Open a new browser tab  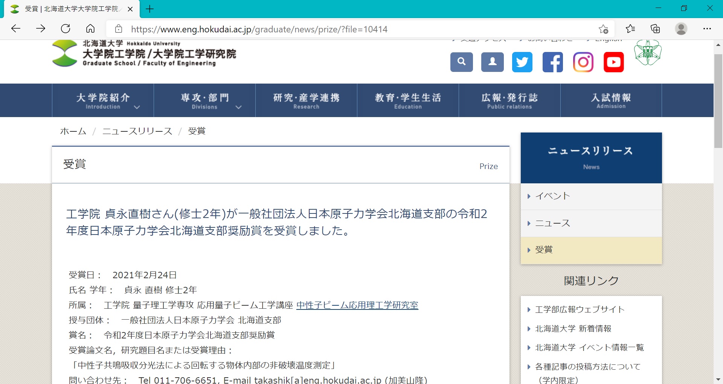point(149,9)
